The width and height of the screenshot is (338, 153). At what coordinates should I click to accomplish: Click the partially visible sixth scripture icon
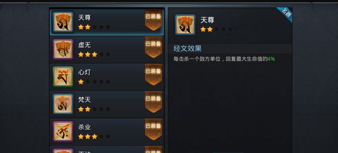click(63, 151)
